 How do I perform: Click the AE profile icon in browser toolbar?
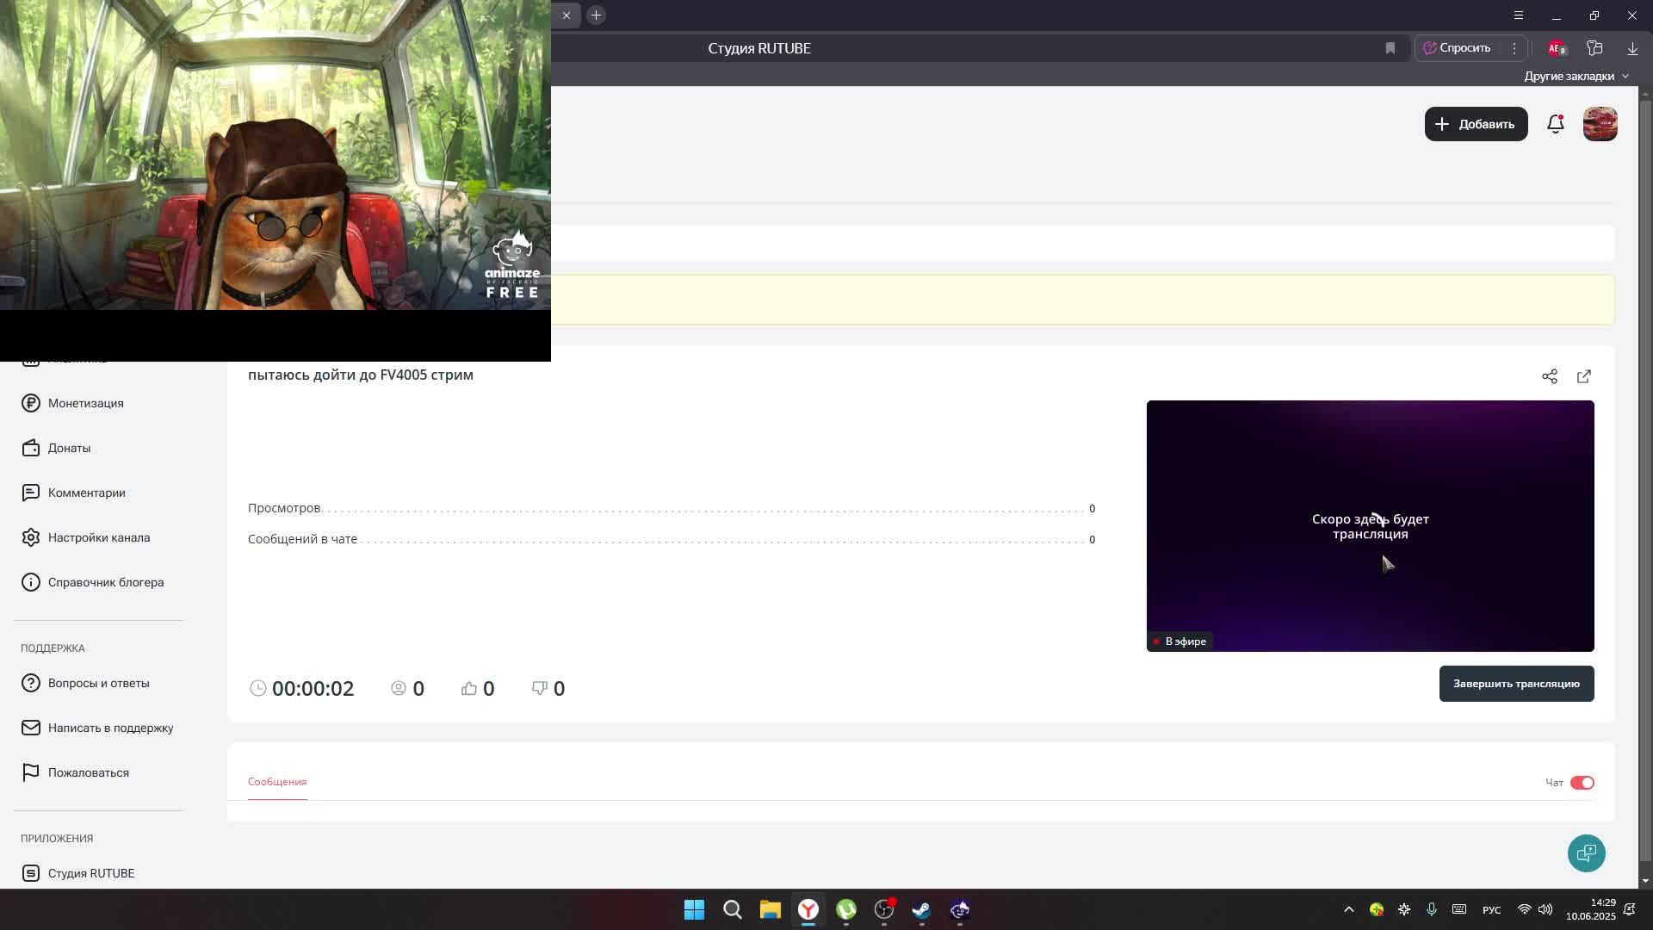[x=1557, y=48]
